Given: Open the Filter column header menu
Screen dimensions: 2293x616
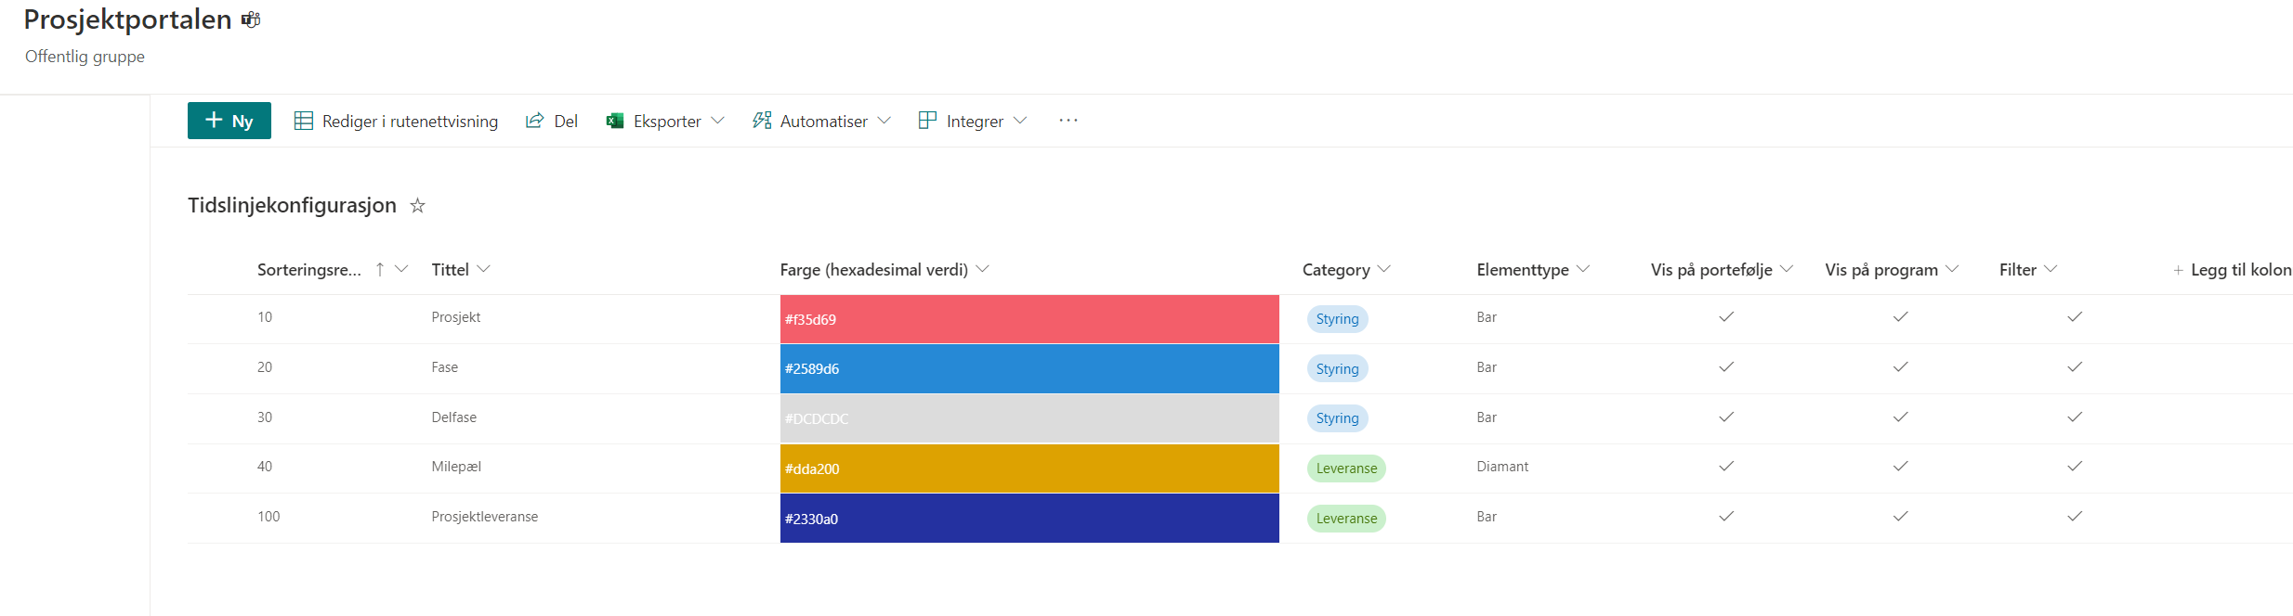Looking at the screenshot, I should (2028, 270).
